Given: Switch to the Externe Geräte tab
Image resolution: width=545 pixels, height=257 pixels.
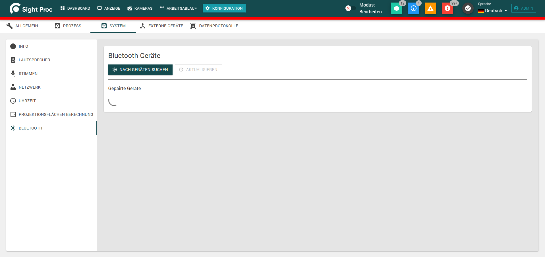Looking at the screenshot, I should tap(161, 26).
